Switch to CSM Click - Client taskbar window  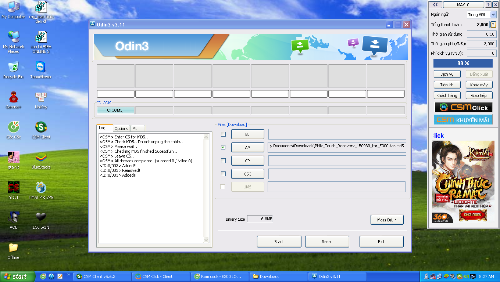[161, 276]
